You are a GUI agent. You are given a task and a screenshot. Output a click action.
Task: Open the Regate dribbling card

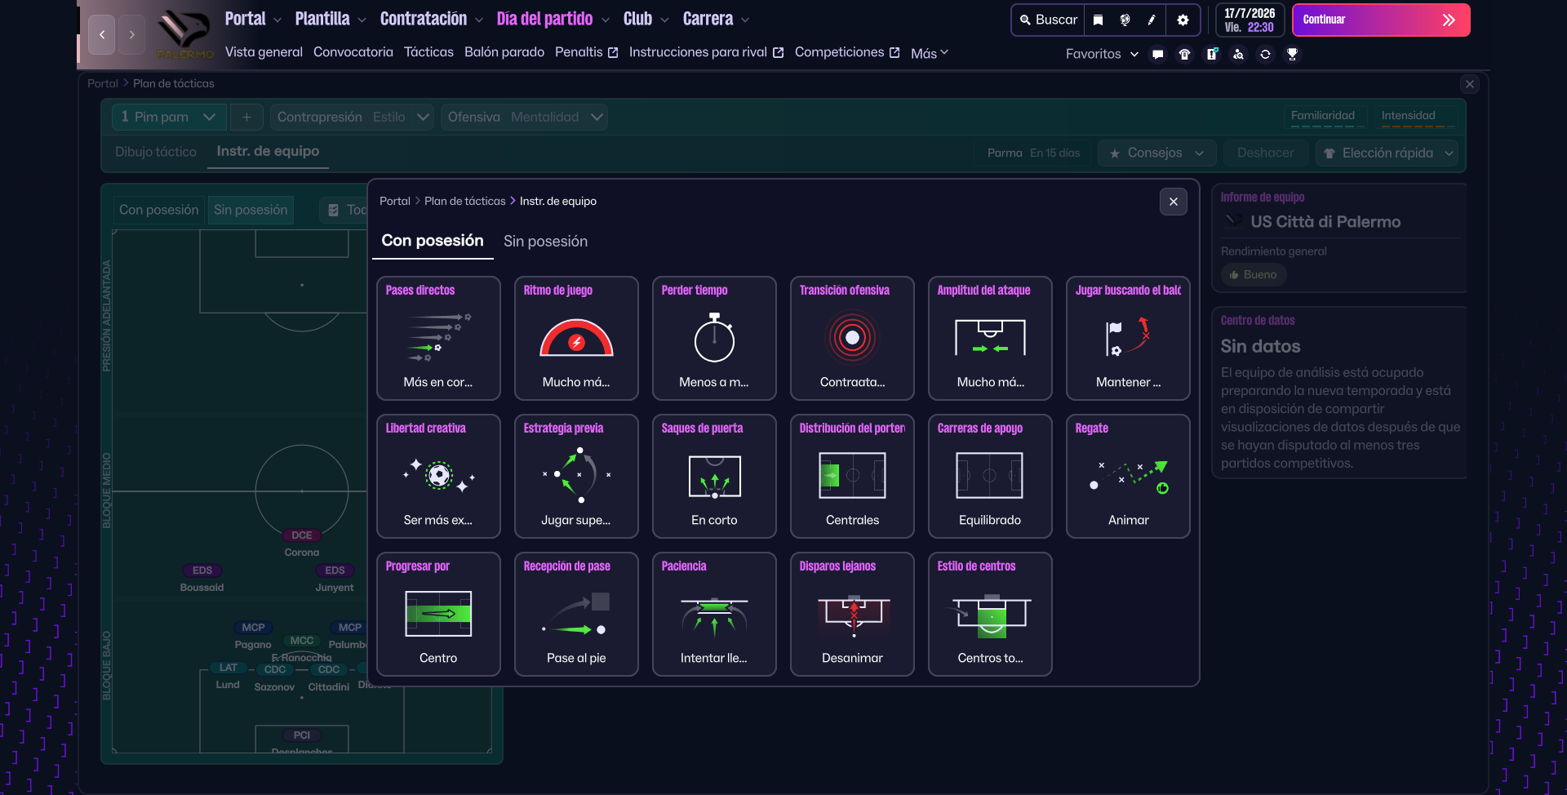pyautogui.click(x=1128, y=476)
